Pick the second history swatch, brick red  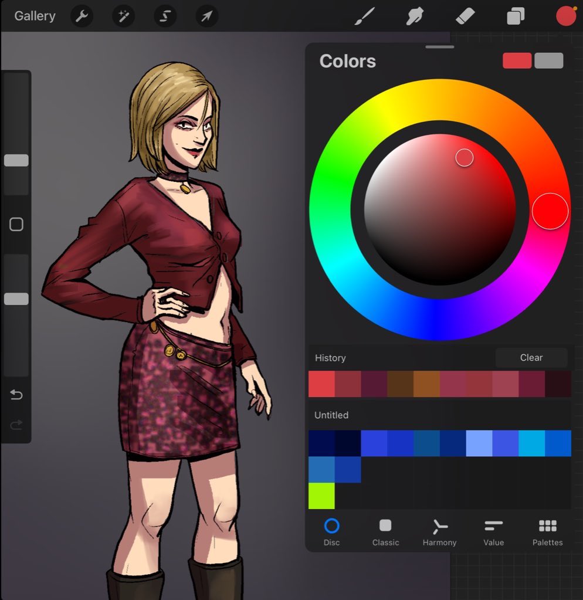point(348,384)
